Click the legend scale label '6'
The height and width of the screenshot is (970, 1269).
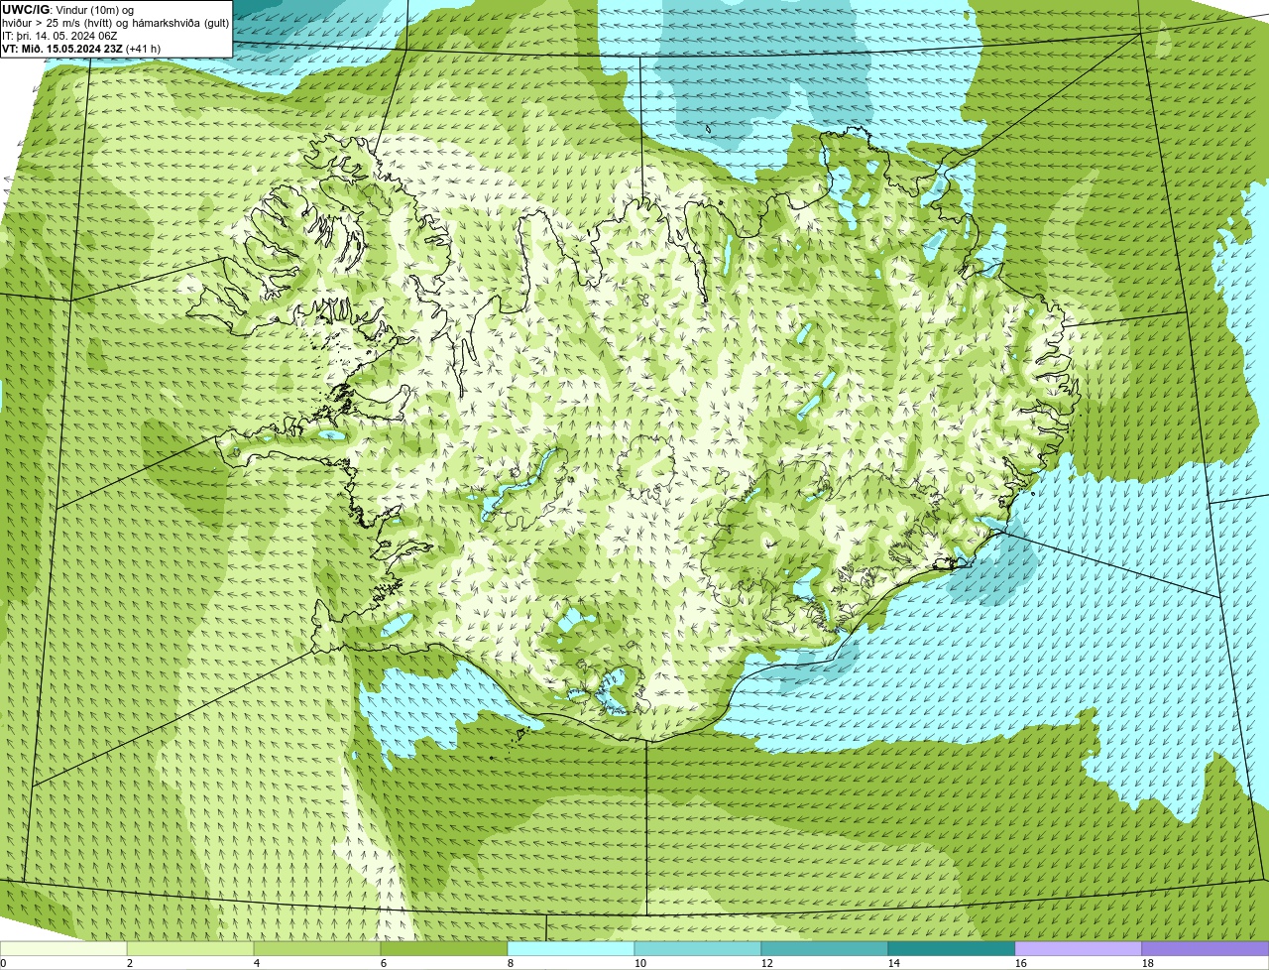(384, 963)
